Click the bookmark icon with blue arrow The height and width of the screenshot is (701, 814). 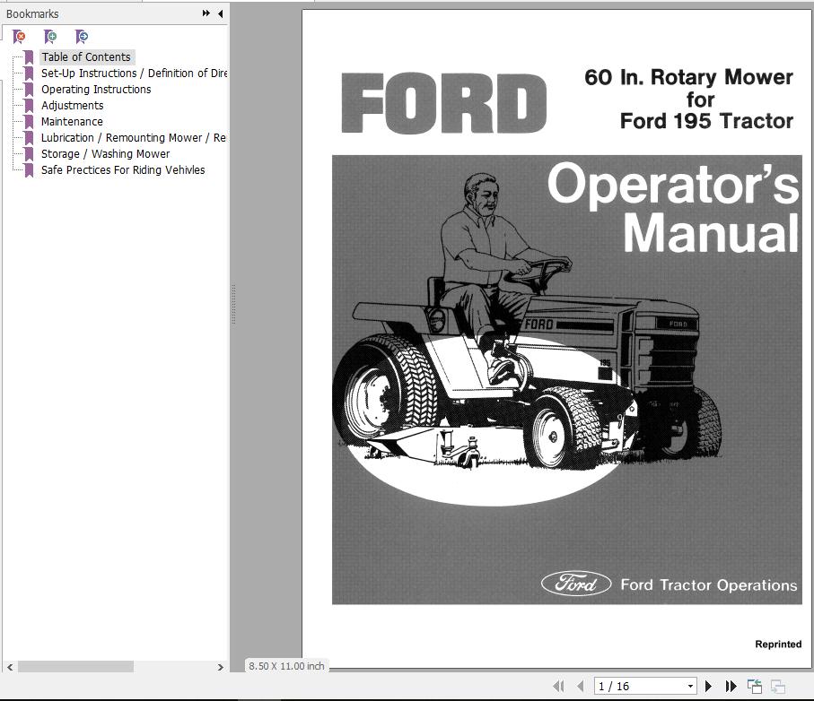tap(82, 36)
